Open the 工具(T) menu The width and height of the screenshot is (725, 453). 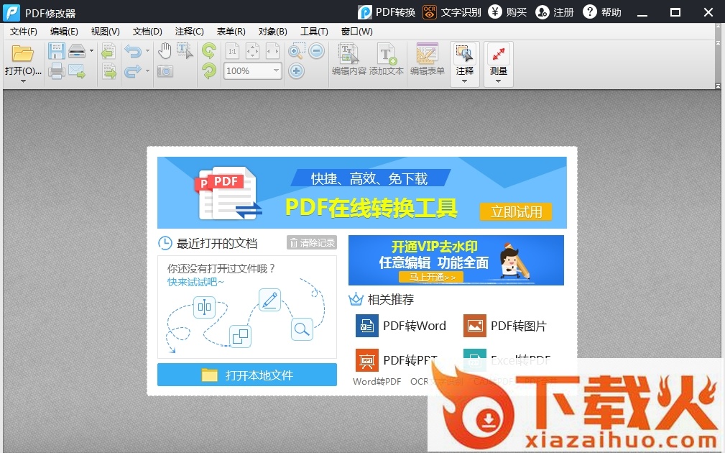[x=315, y=32]
